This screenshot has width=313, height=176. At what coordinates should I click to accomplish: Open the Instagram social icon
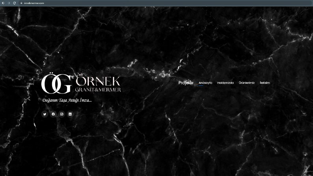62,114
